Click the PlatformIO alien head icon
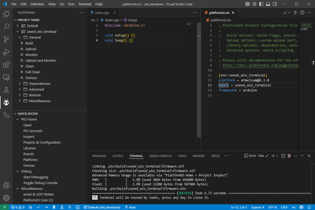This screenshot has width=315, height=210. pos(6,102)
